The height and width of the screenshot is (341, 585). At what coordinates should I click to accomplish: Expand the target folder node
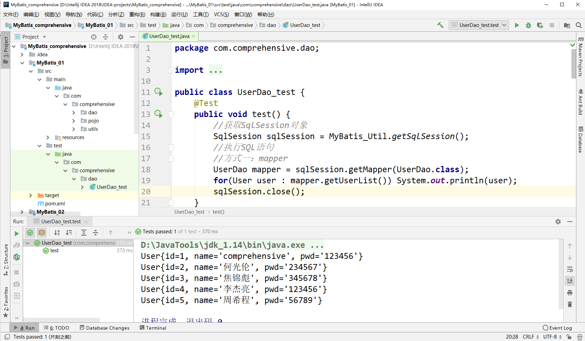[31, 195]
